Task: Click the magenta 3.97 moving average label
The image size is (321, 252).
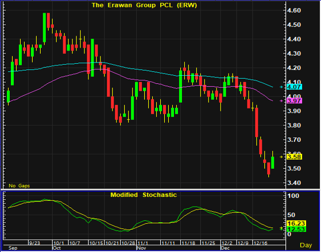Action: click(x=294, y=100)
